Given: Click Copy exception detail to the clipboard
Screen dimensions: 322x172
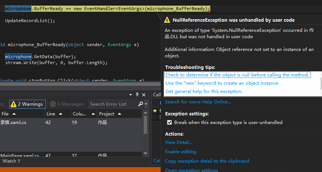Looking at the screenshot, I should [207, 161].
